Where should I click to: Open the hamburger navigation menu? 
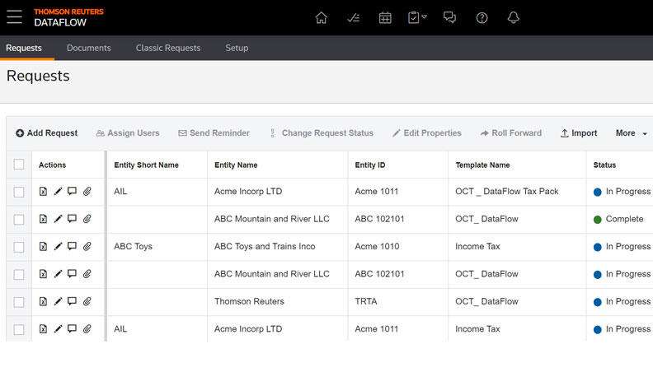(14, 17)
